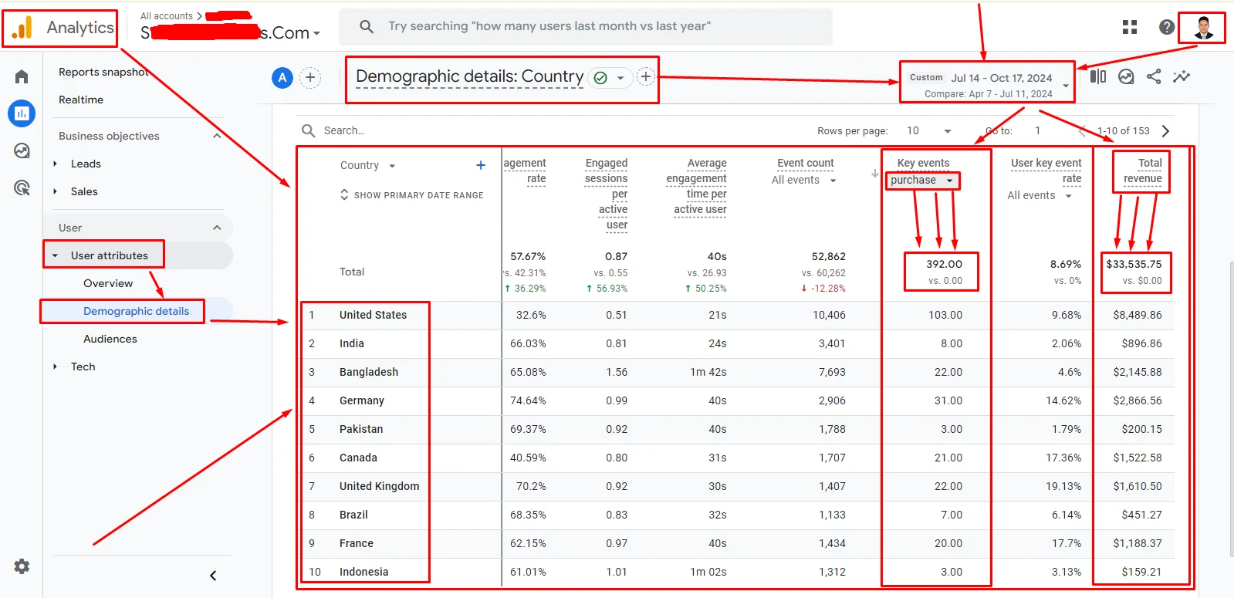Click the Analytics logo
The height and width of the screenshot is (598, 1234).
(x=63, y=28)
